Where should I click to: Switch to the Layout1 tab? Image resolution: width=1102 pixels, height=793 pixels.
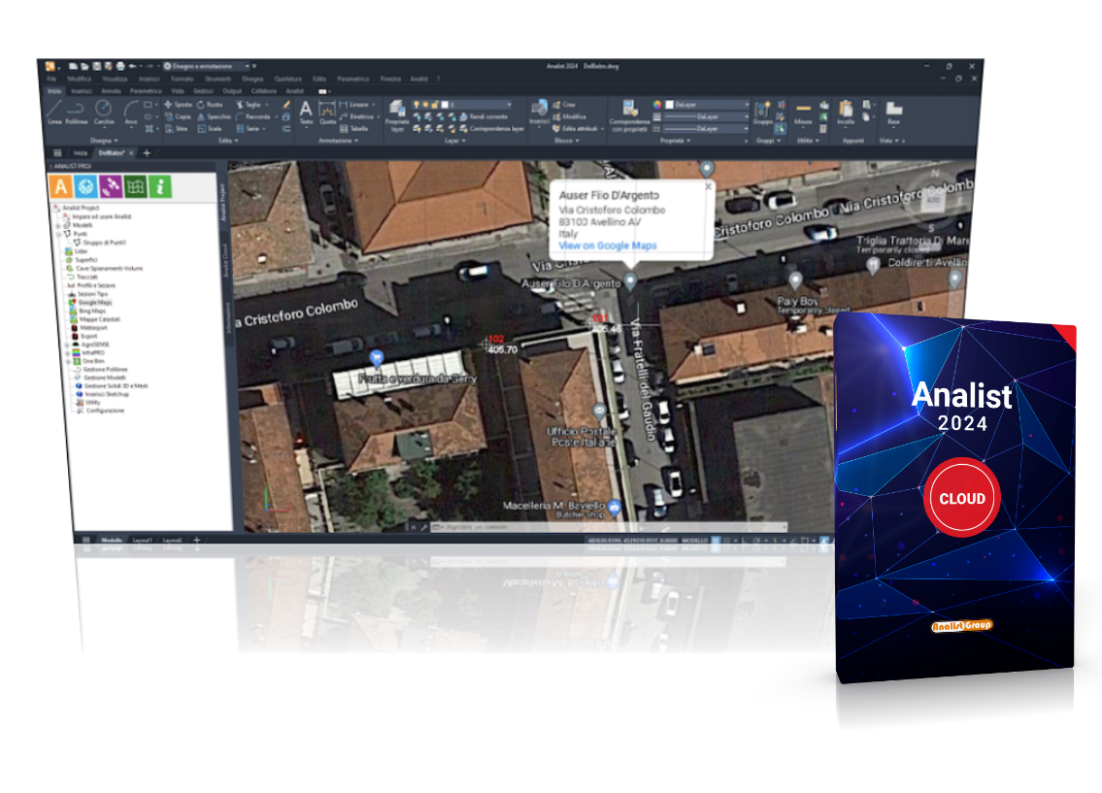point(143,540)
